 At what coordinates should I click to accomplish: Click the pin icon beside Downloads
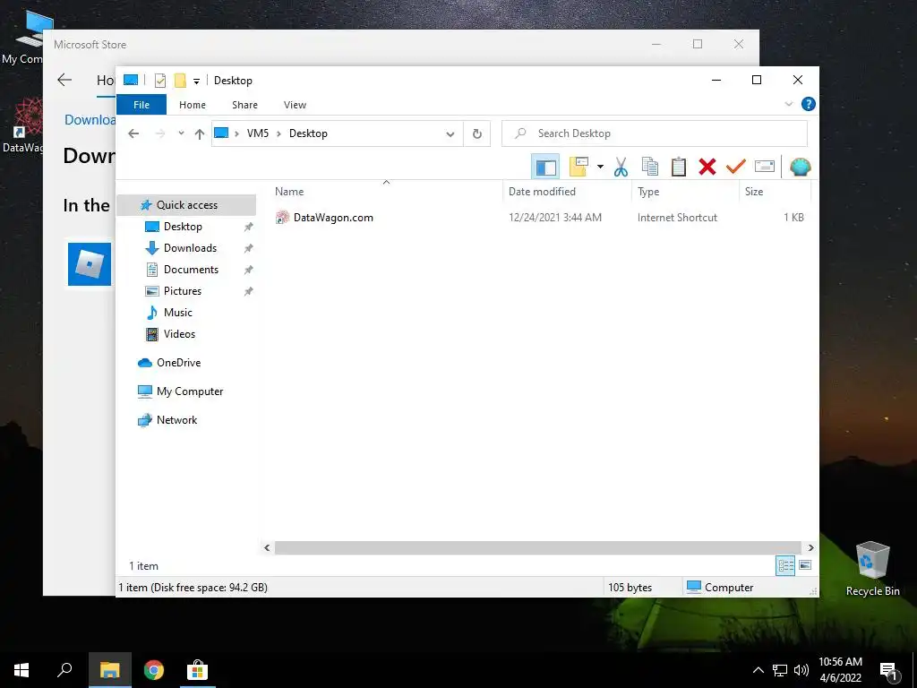[249, 248]
